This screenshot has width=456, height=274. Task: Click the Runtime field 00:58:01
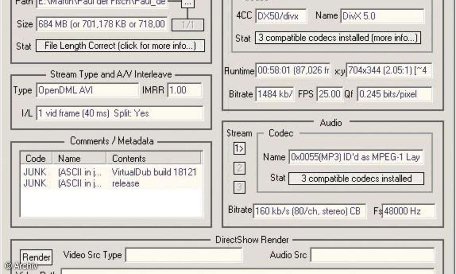coord(293,70)
